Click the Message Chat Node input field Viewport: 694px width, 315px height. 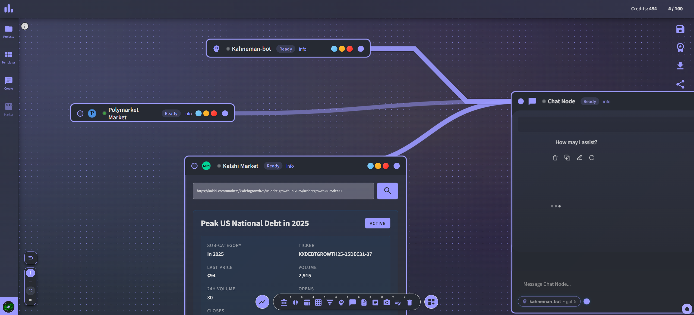point(584,284)
